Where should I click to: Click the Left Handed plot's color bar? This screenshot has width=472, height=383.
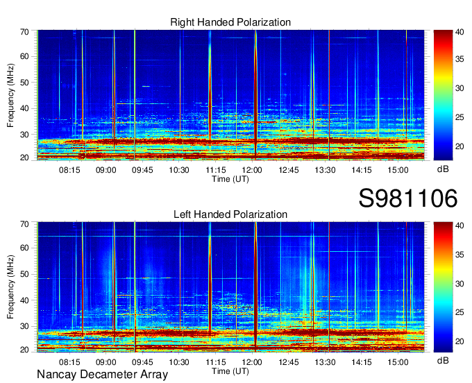443,287
